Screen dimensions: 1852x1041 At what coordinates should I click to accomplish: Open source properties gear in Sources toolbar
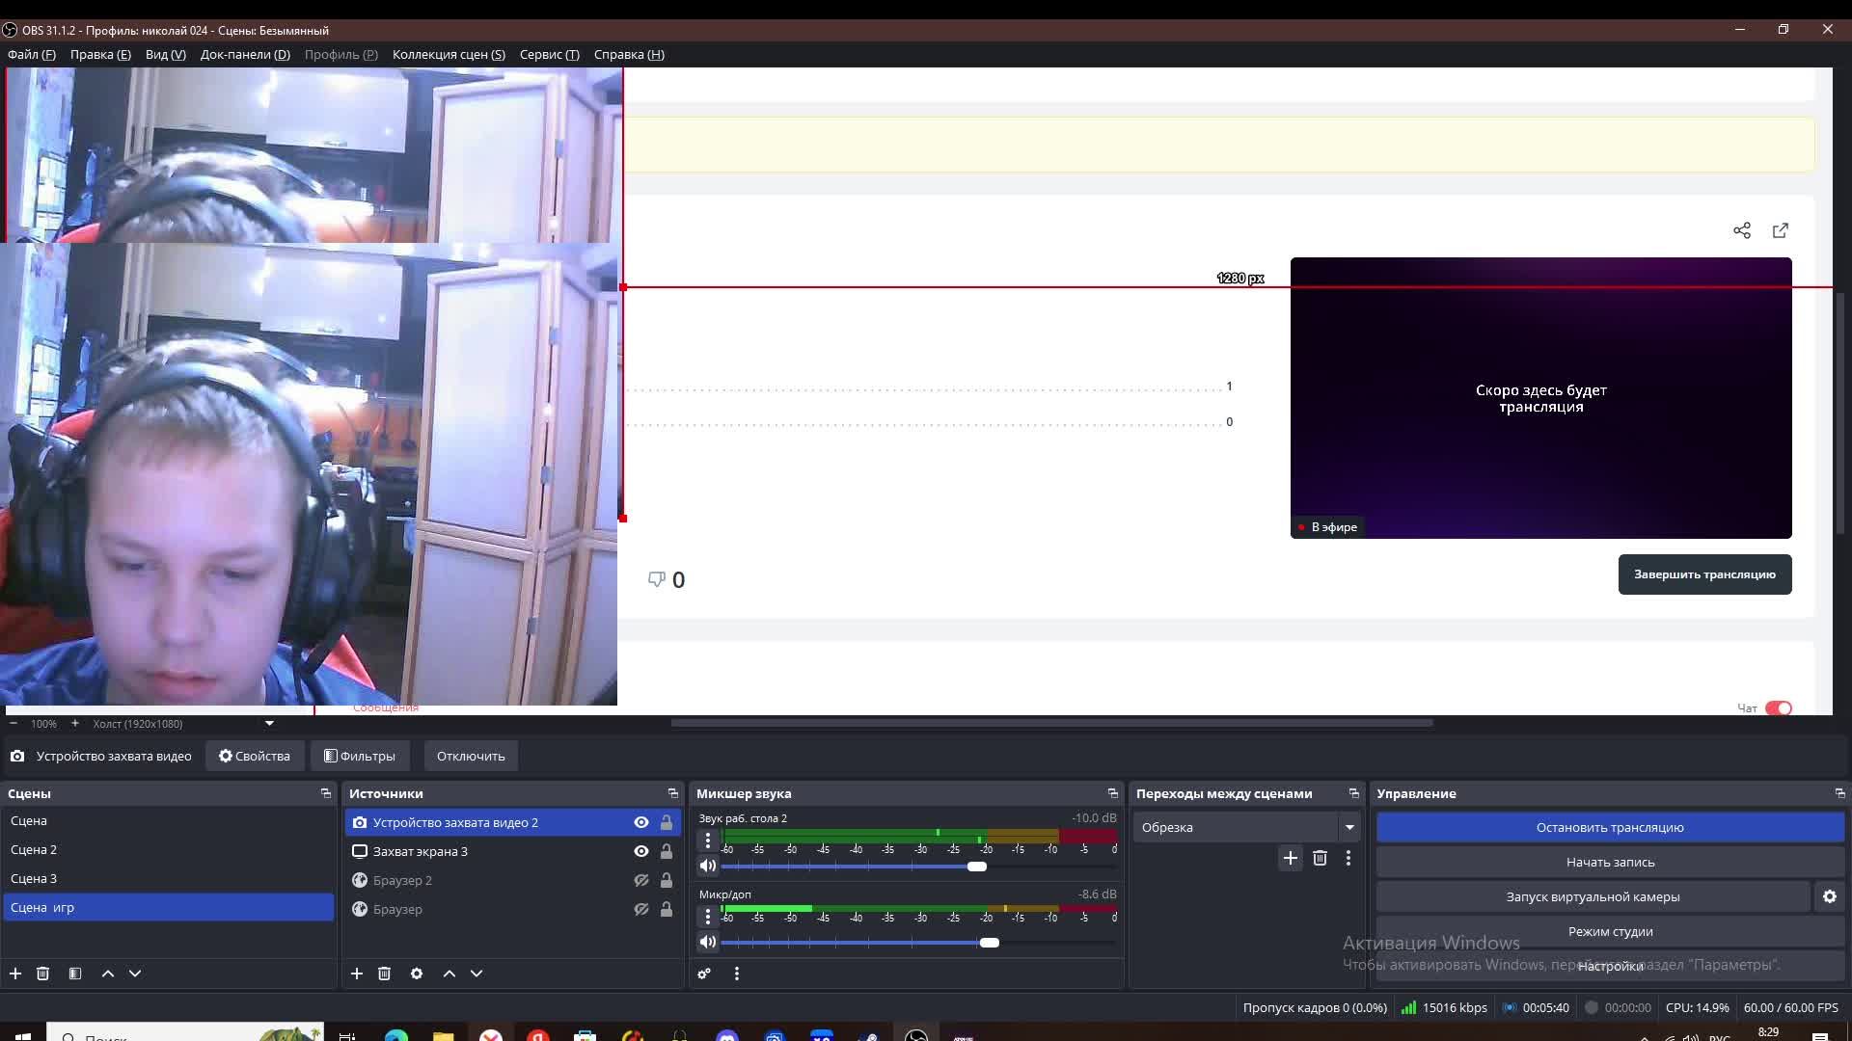[x=417, y=974]
